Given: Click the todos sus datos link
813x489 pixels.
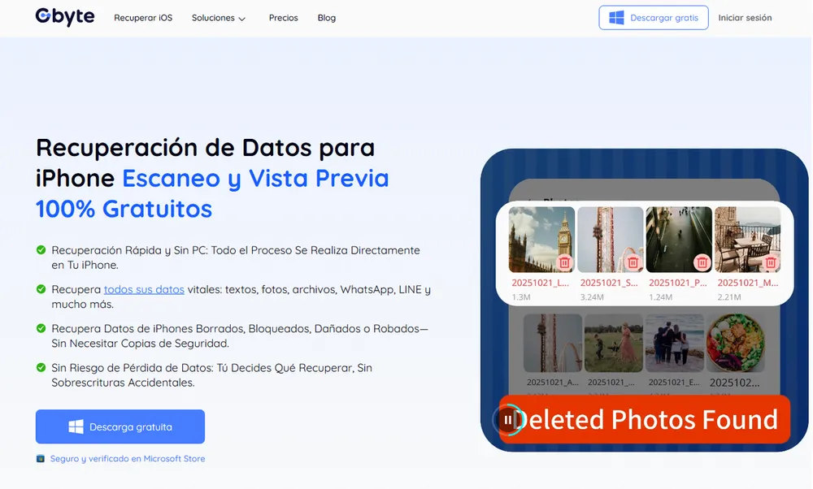Looking at the screenshot, I should pyautogui.click(x=143, y=289).
